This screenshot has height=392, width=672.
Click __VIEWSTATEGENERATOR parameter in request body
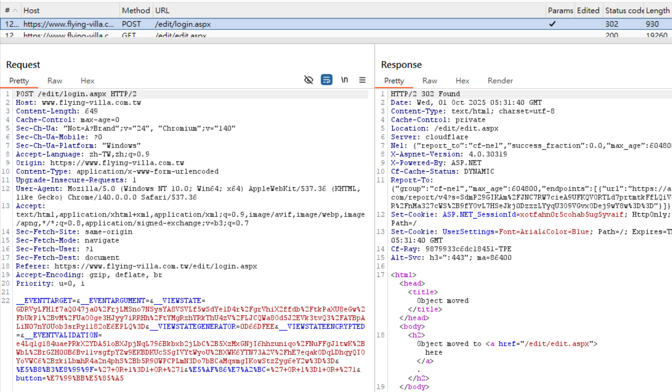point(193,326)
